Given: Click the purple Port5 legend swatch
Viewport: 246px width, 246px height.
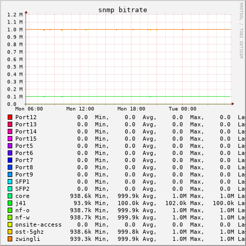Looking at the screenshot, I should (x=10, y=146).
